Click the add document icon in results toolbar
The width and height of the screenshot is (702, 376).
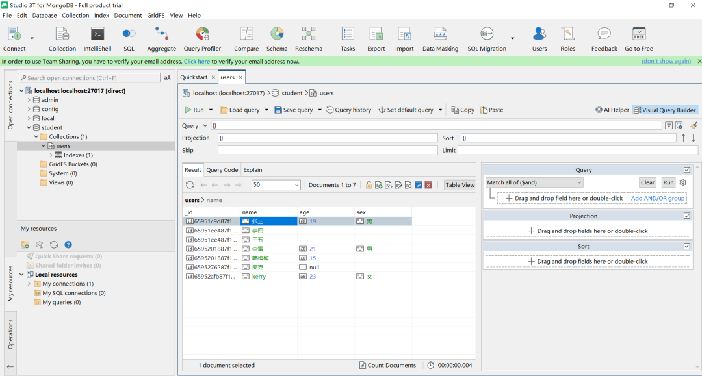point(378,185)
